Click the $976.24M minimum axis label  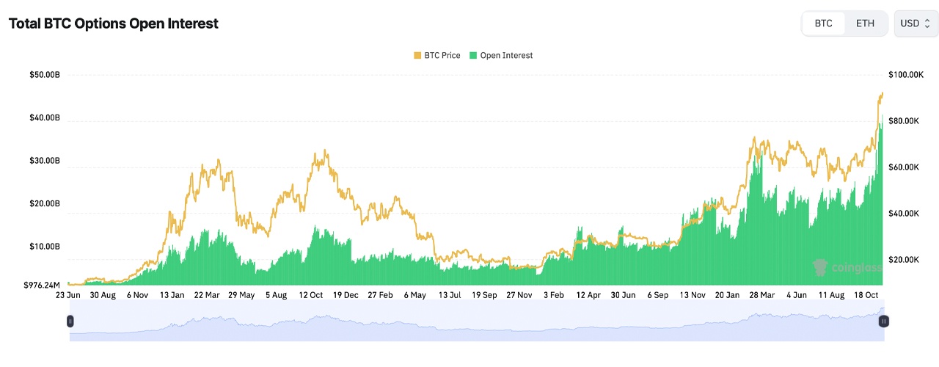(43, 285)
